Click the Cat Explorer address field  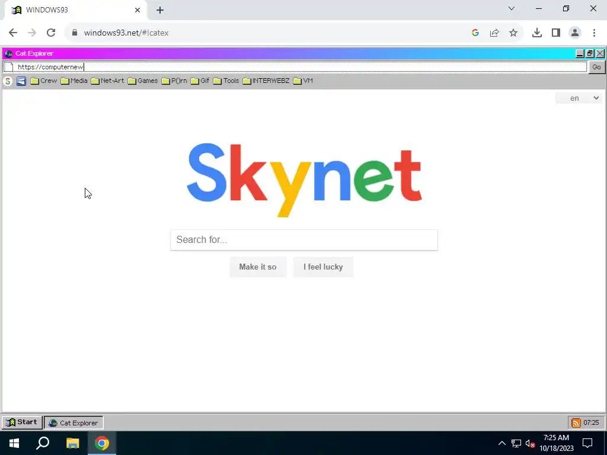point(302,67)
